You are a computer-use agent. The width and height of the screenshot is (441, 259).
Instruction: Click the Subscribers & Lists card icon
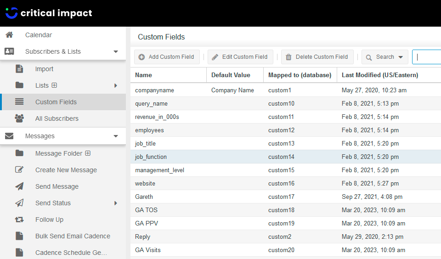[9, 51]
